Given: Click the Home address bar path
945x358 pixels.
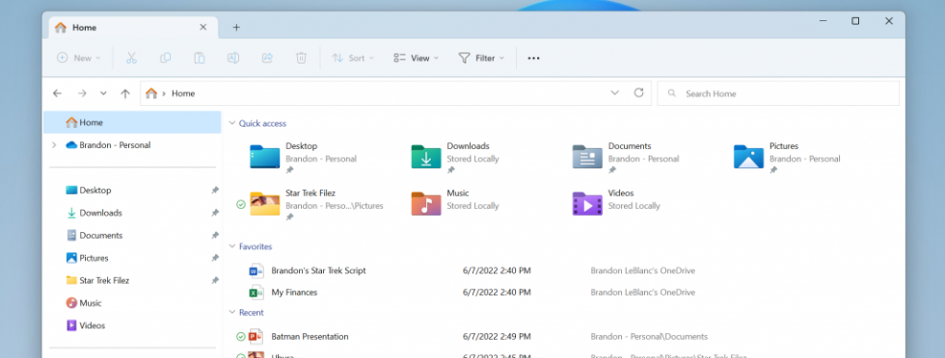Looking at the screenshot, I should 183,93.
